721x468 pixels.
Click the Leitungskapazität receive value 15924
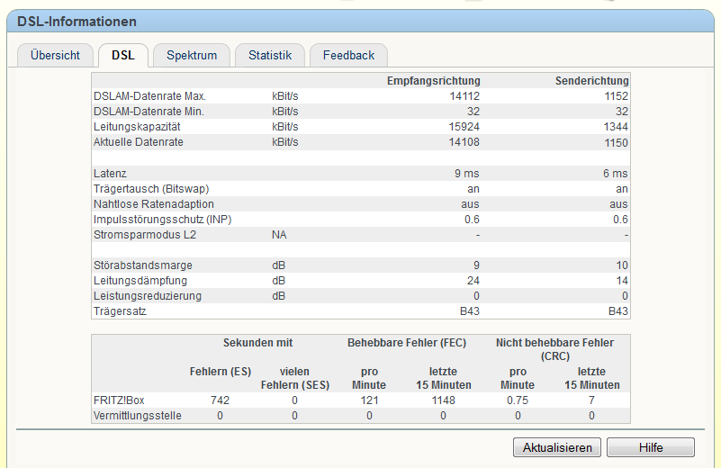[x=464, y=127]
